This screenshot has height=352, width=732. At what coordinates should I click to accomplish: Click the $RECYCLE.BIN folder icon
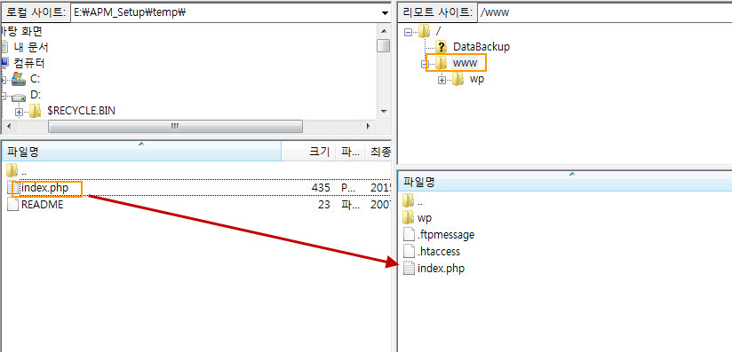click(x=35, y=111)
